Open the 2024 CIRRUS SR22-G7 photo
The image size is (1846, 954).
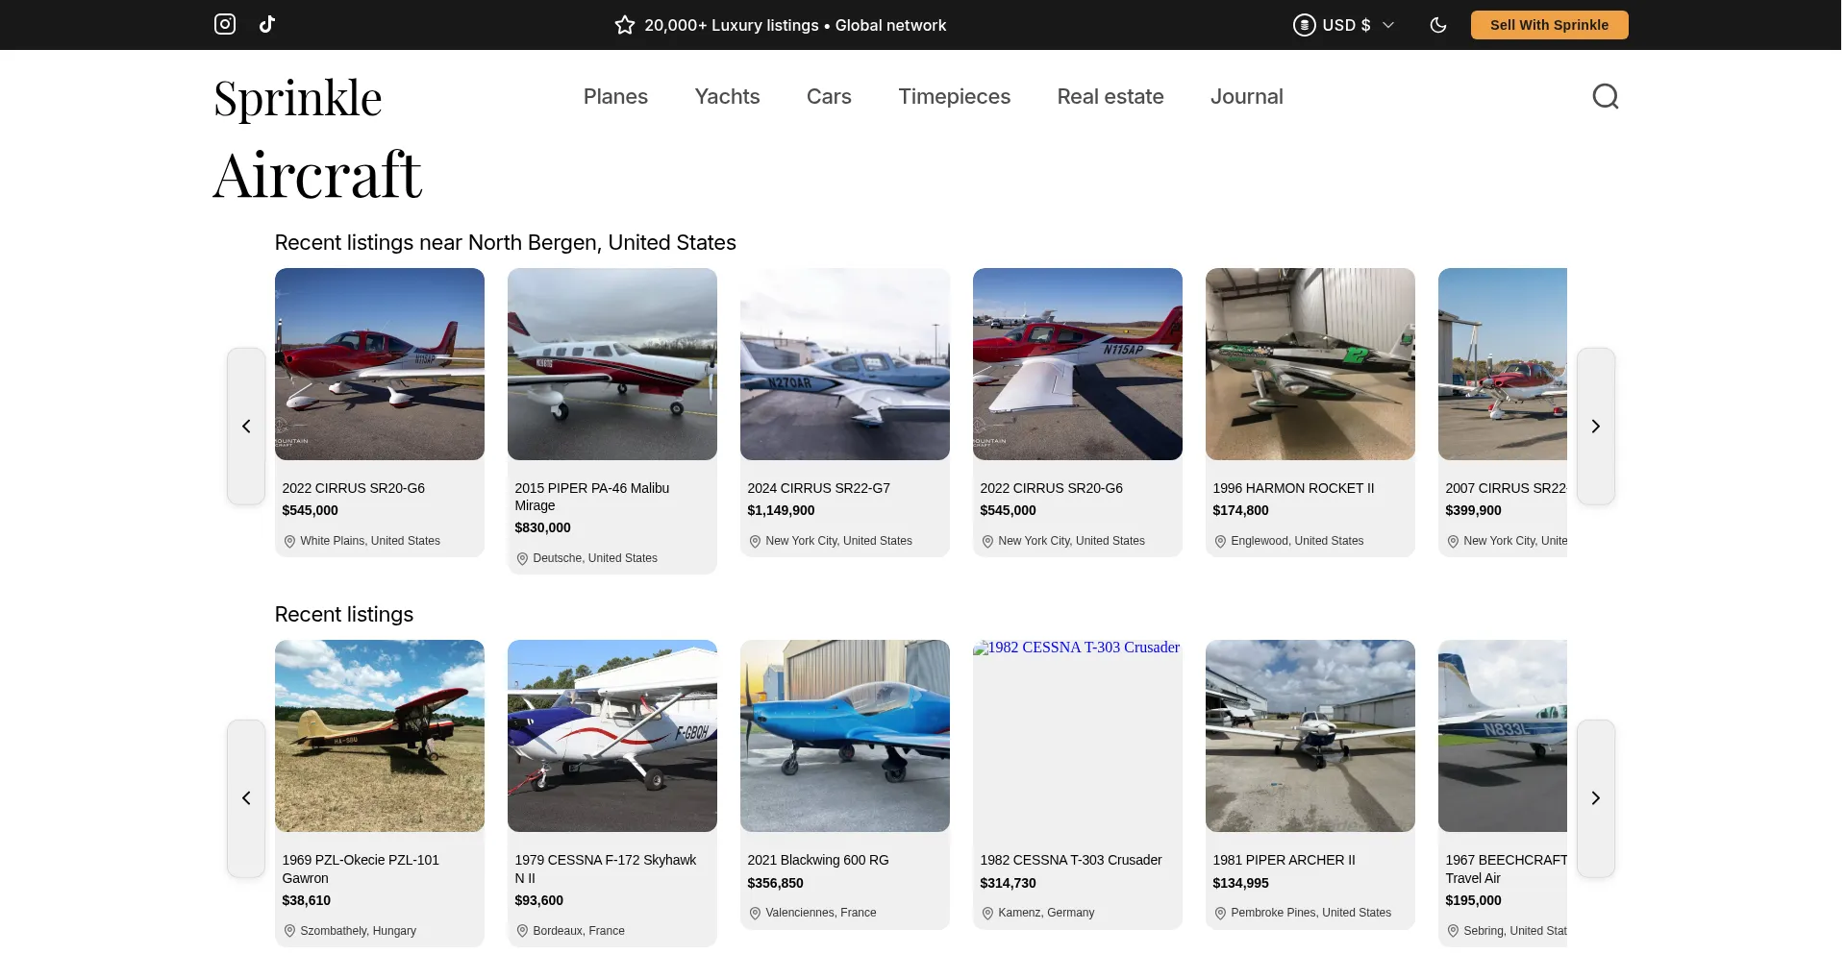point(844,364)
